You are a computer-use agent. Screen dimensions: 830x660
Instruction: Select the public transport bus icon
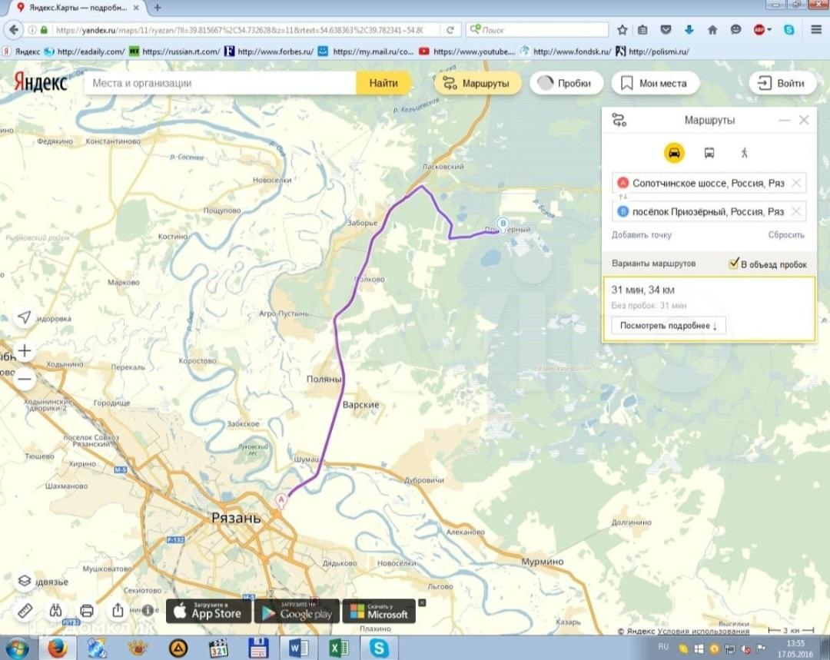tap(709, 153)
